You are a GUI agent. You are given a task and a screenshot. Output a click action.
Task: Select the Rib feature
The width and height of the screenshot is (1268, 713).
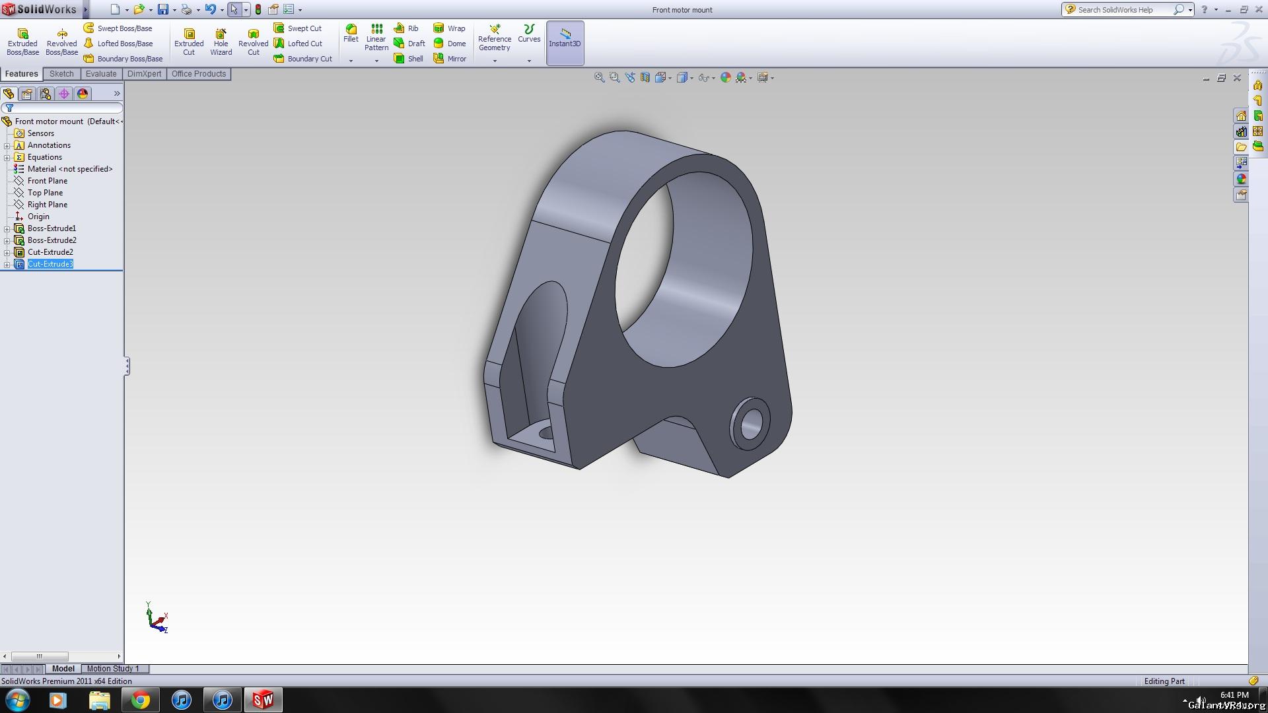[x=406, y=28]
